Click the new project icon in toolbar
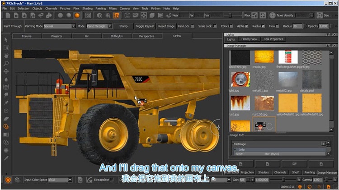Viewport: 339px width, 190px height. [x=8, y=15]
